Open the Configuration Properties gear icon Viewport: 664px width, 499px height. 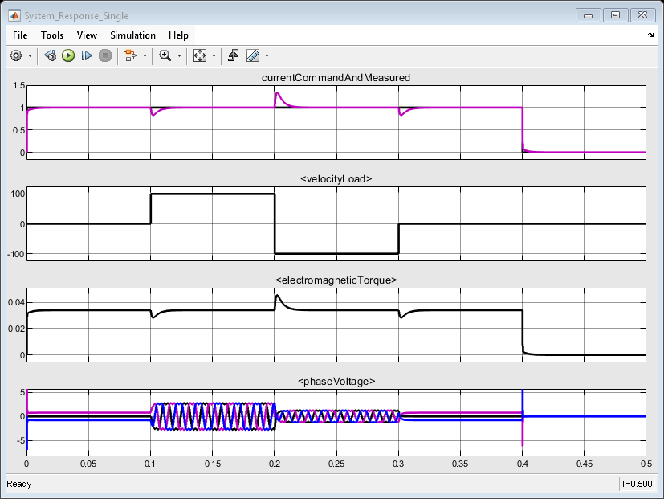pyautogui.click(x=16, y=55)
